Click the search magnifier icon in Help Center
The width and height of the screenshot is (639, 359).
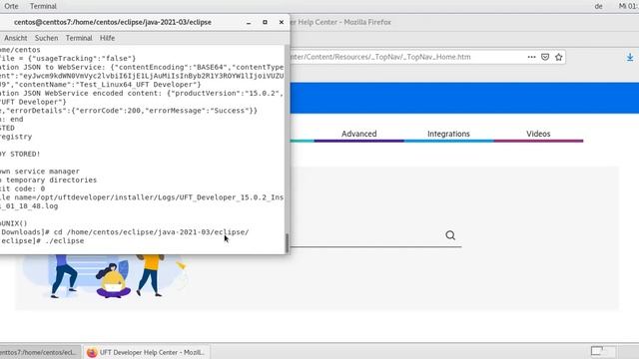[x=450, y=235]
